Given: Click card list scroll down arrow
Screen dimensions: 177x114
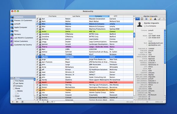Looking at the screenshot, I should click(x=134, y=99).
